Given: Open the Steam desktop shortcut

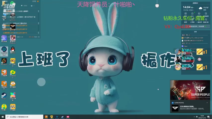Looking at the screenshot, I should pyautogui.click(x=4, y=96).
